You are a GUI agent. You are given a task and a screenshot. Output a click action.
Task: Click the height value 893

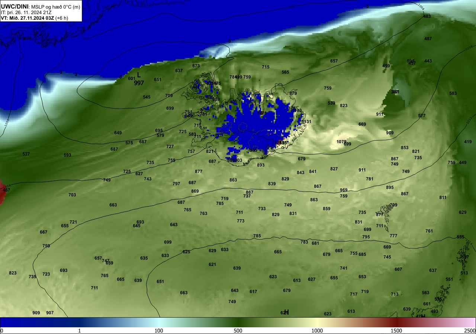tap(261, 165)
